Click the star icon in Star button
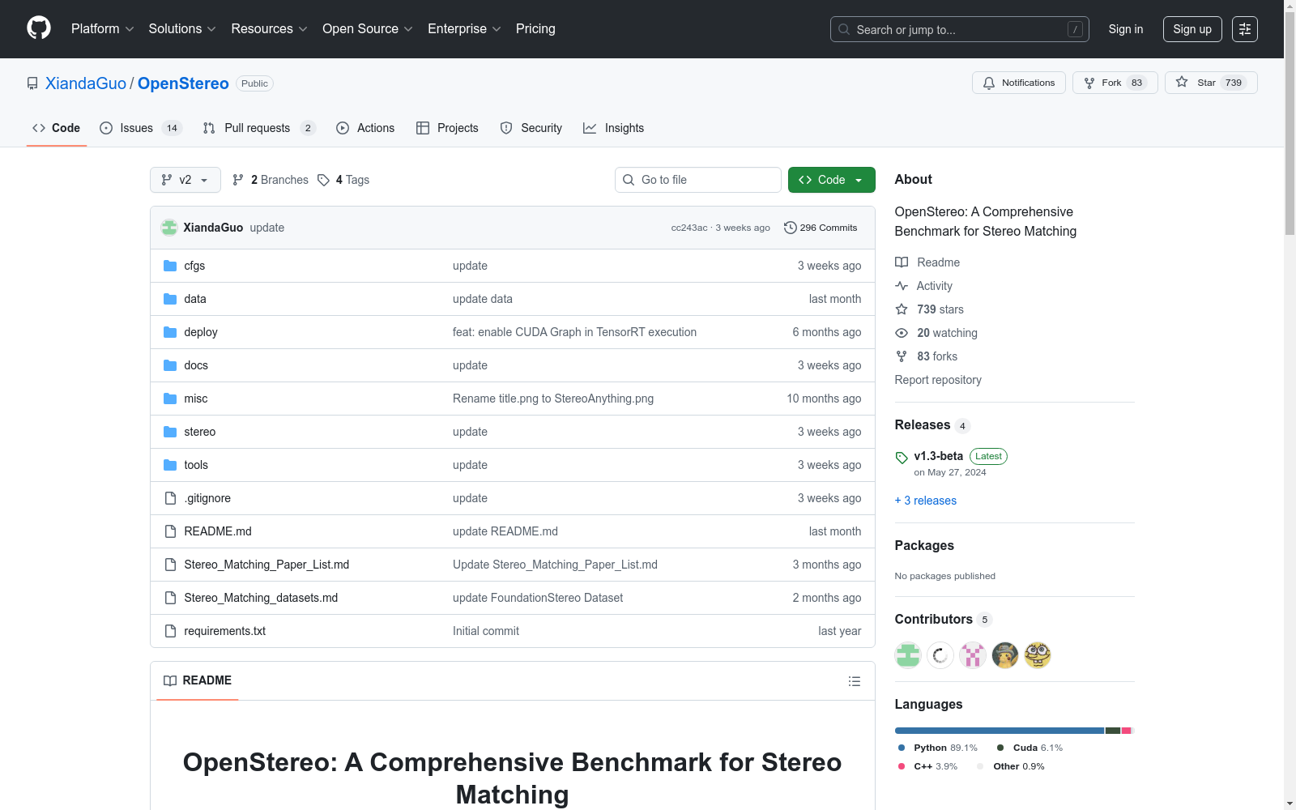The height and width of the screenshot is (810, 1296). click(1182, 83)
